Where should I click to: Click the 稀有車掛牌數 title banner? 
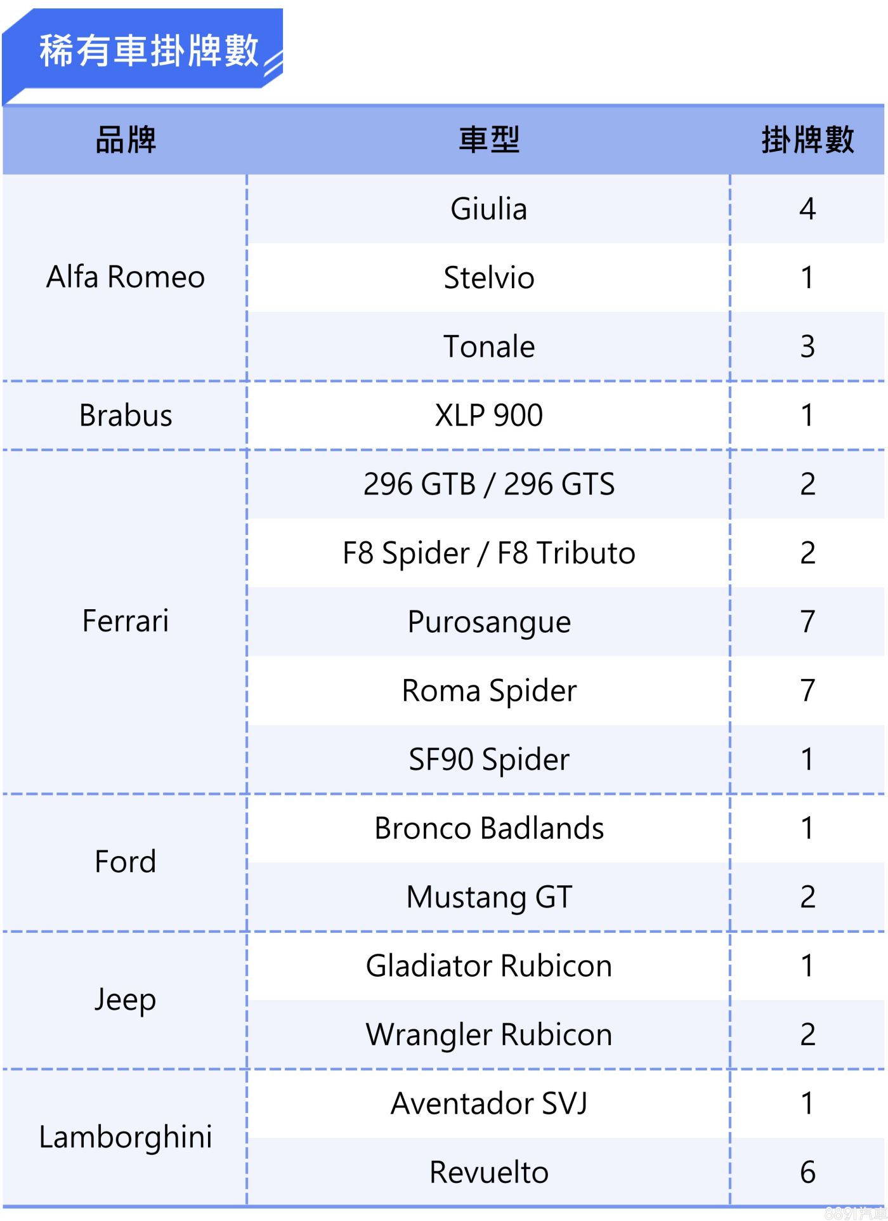pos(148,51)
